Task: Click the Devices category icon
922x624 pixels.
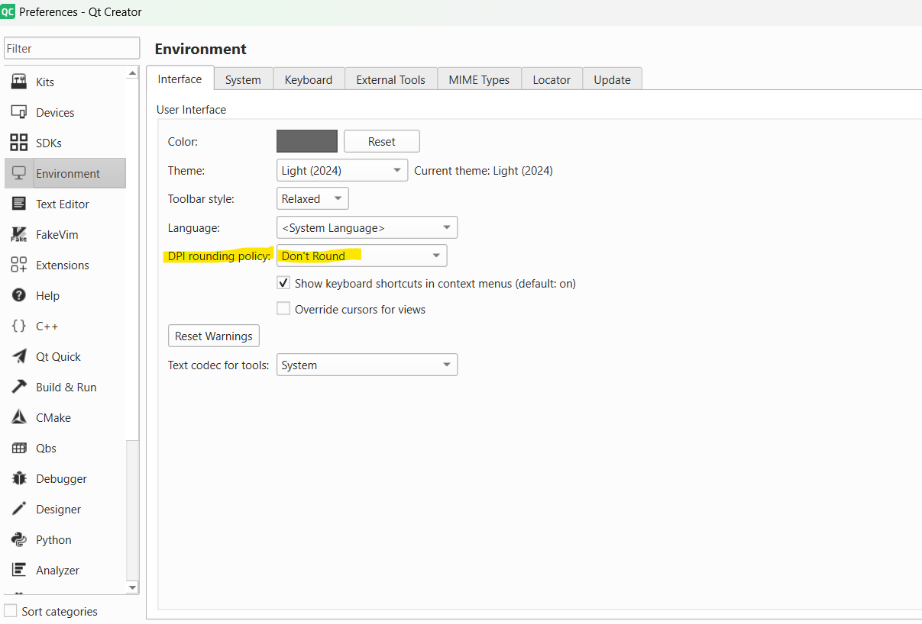Action: coord(19,112)
